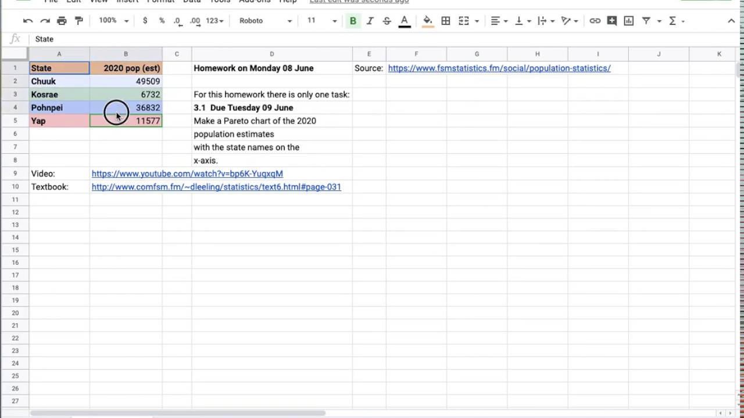The width and height of the screenshot is (744, 418).
Task: Toggle Italic formatting
Action: (370, 21)
